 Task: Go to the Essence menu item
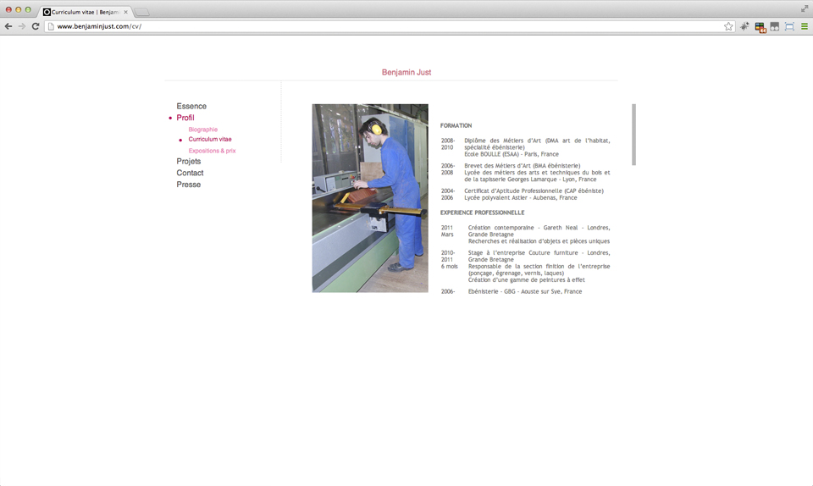click(x=191, y=106)
